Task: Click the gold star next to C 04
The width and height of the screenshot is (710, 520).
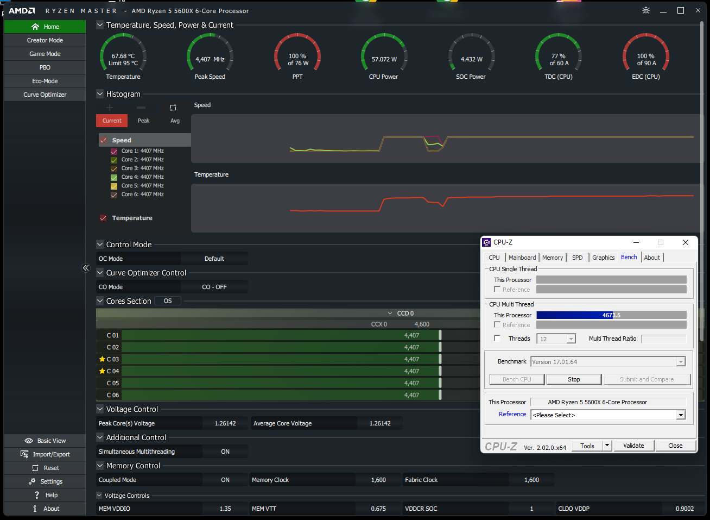Action: (x=102, y=371)
